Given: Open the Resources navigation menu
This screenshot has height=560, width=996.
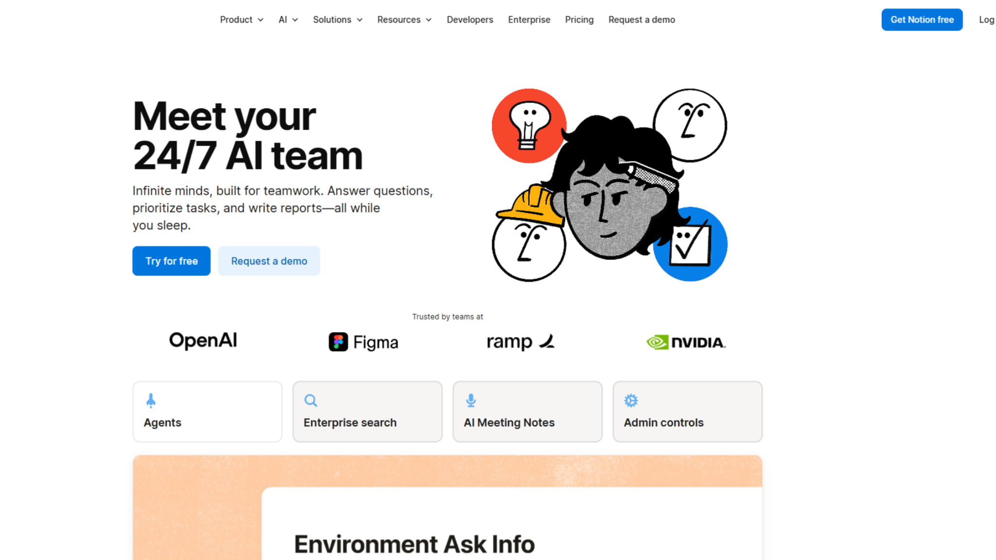Looking at the screenshot, I should point(404,19).
